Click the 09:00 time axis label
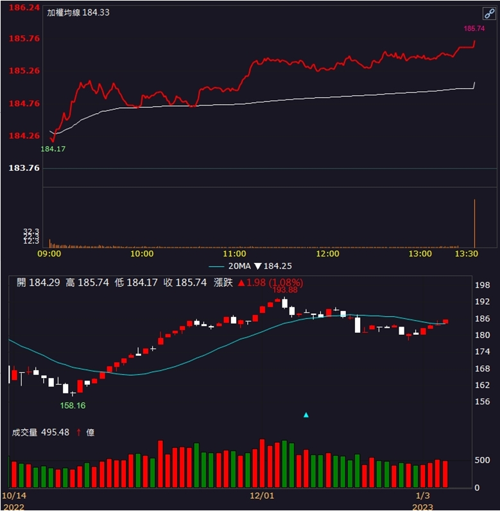 (x=49, y=253)
